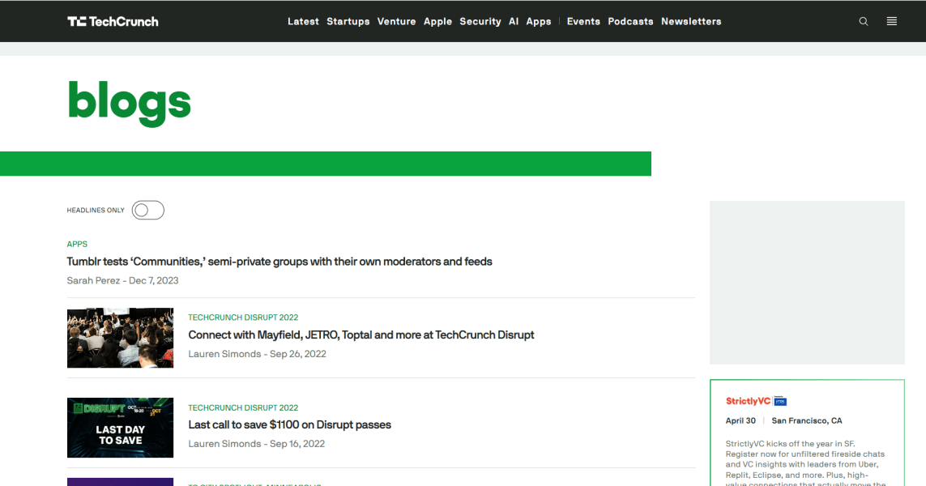Open author Sarah Perez's page

coord(93,280)
